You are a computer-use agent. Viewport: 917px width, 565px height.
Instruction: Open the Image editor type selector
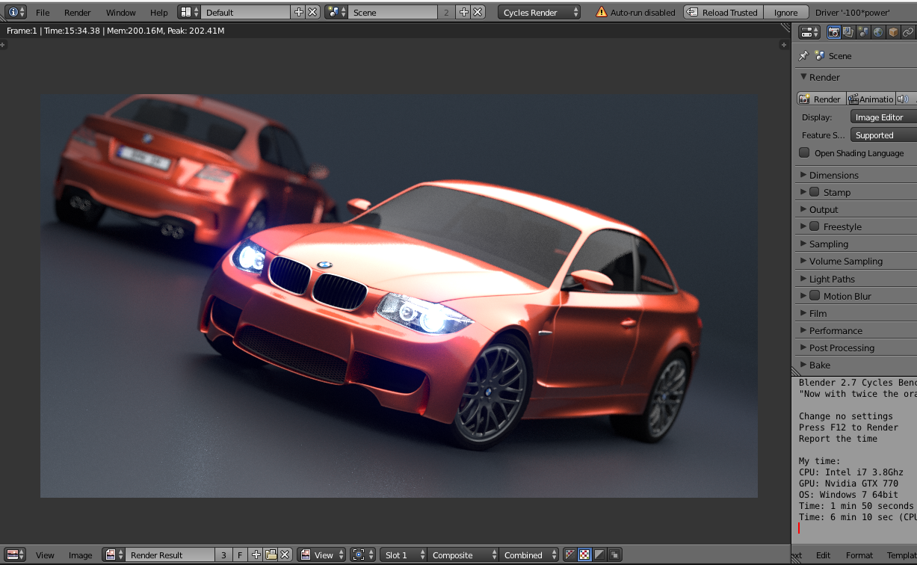point(16,555)
